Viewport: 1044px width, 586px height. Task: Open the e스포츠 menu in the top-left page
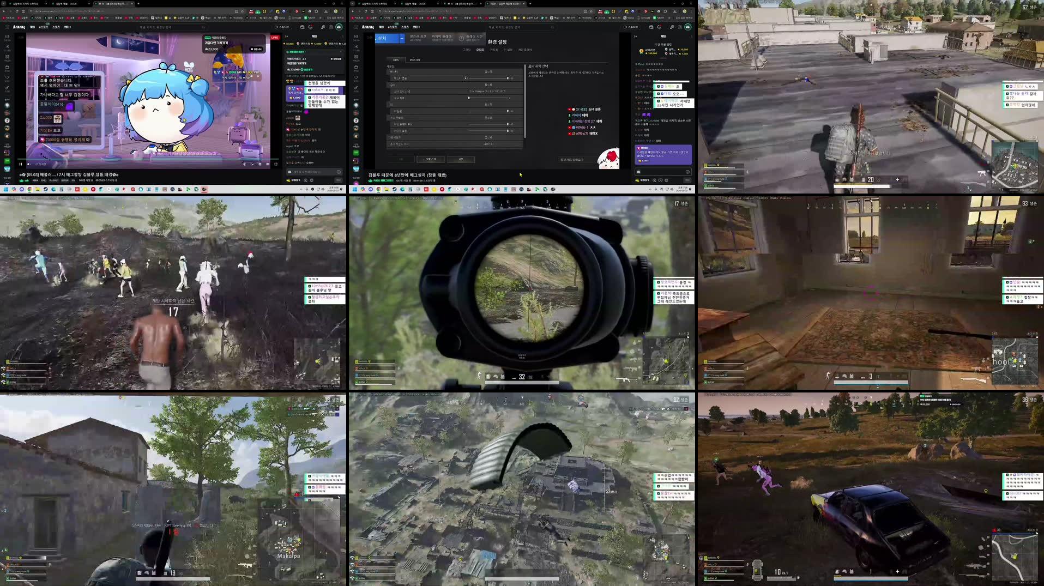pos(44,27)
